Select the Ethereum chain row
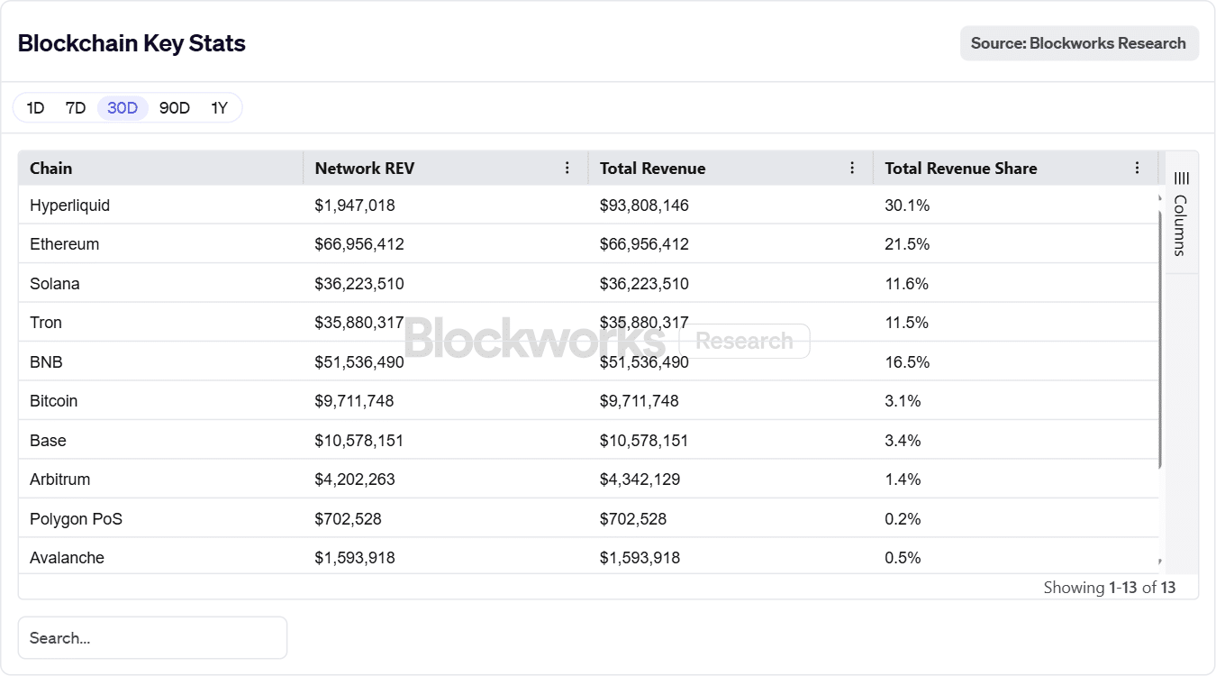The width and height of the screenshot is (1216, 676). pyautogui.click(x=65, y=244)
